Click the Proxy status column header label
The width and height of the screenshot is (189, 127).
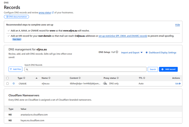(110, 78)
